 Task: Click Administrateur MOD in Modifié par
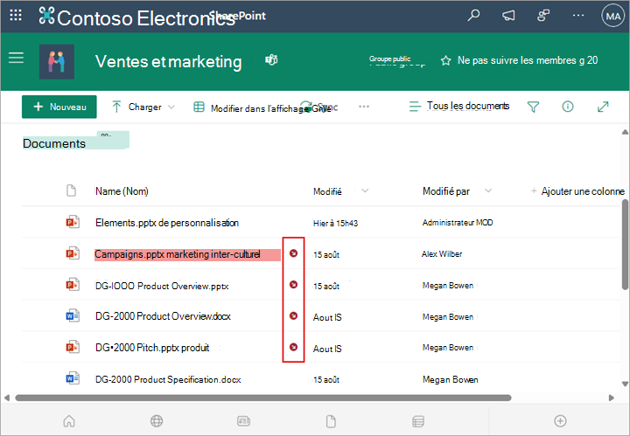point(458,223)
